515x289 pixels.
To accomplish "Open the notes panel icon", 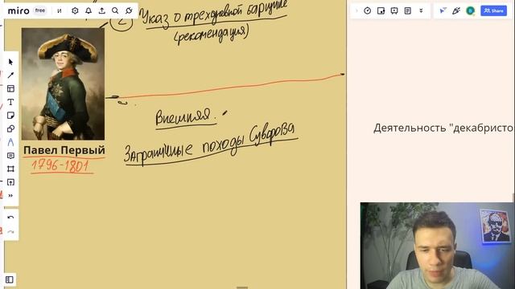I will point(408,10).
